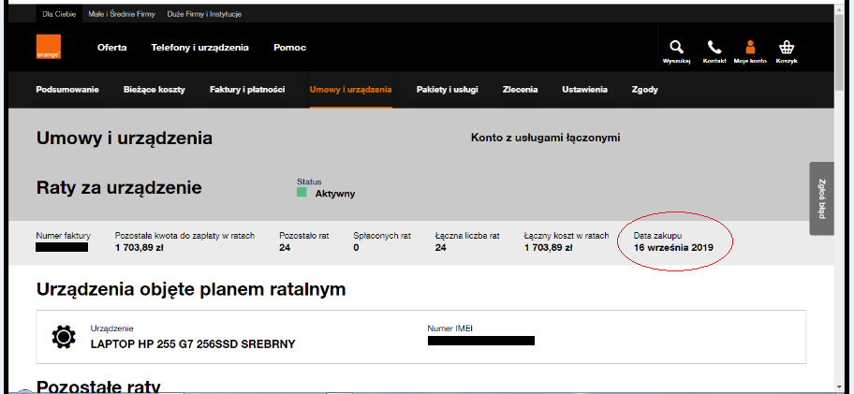Go to Pakiety i usługi

click(447, 90)
